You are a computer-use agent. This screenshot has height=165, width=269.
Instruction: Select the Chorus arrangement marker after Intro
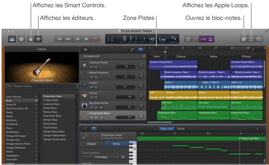pyautogui.click(x=181, y=57)
